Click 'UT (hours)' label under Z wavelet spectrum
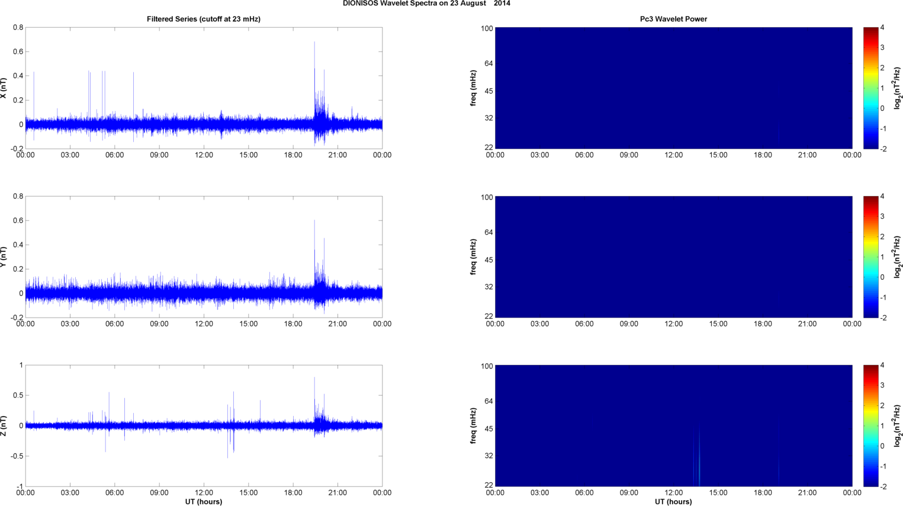 pos(673,502)
